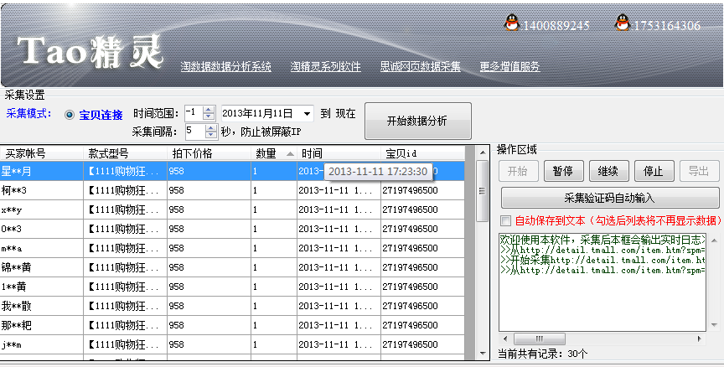Click QQ penguin icon for 1753164306

coord(623,23)
